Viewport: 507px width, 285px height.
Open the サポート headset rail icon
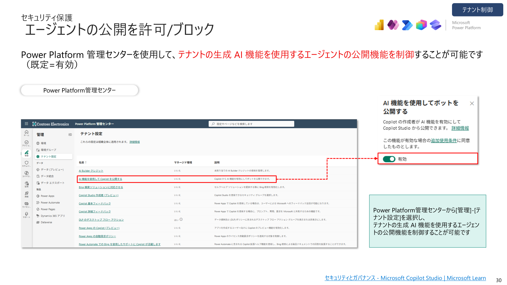(26, 215)
